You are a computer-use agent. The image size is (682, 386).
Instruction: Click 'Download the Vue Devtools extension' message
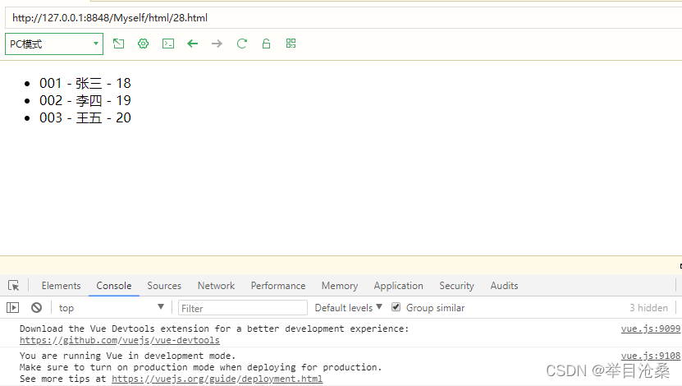coord(214,329)
